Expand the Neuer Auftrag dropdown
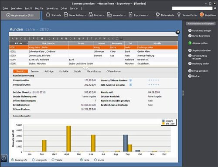 [85, 15]
